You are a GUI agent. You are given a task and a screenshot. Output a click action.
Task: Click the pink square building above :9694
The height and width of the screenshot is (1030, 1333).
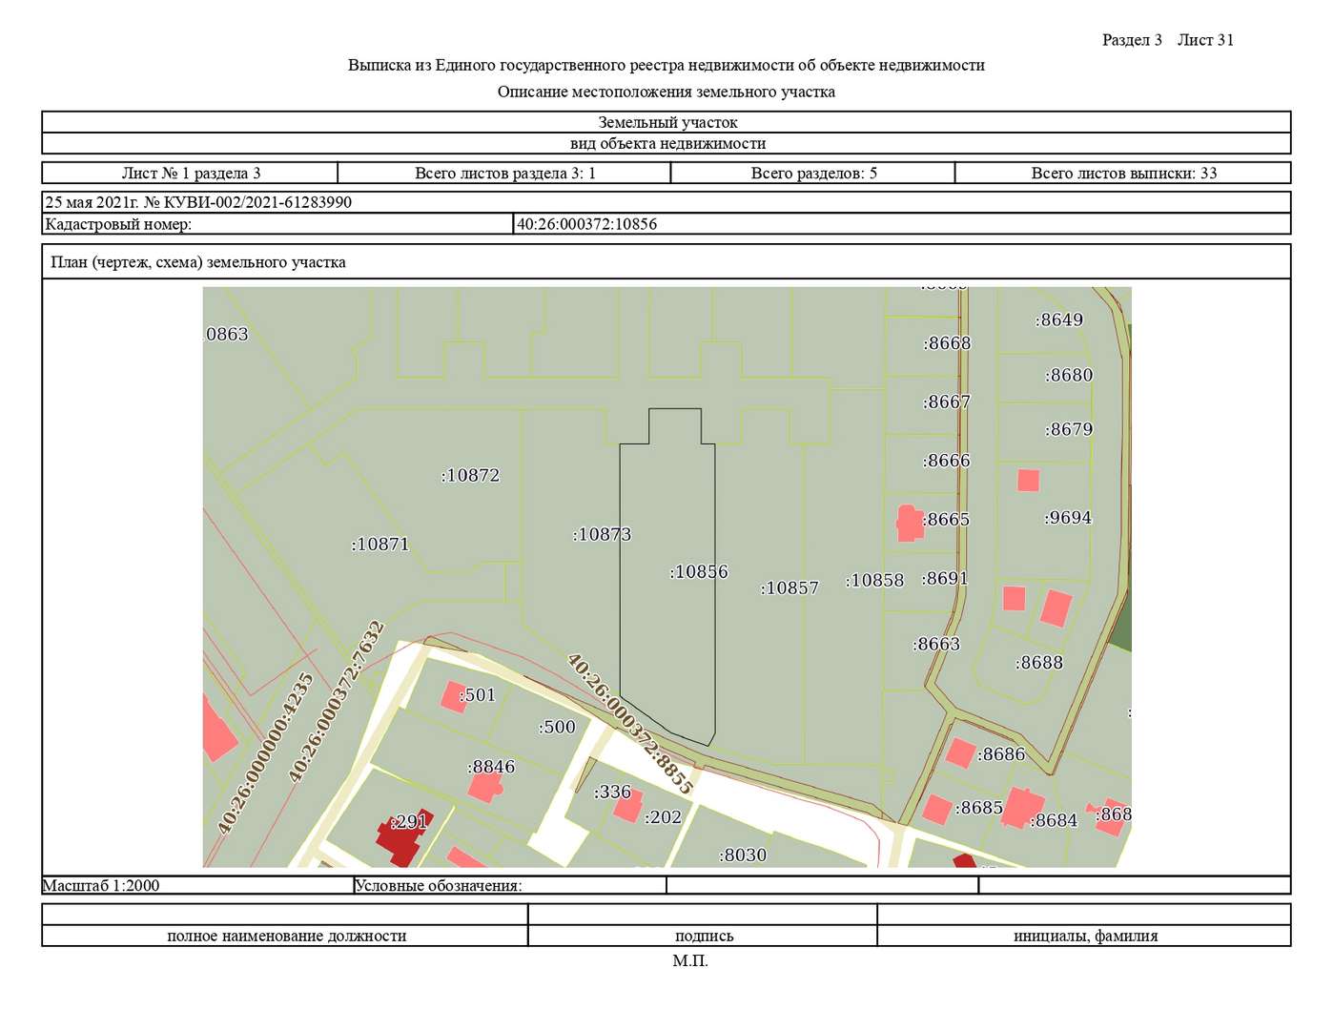(1028, 480)
